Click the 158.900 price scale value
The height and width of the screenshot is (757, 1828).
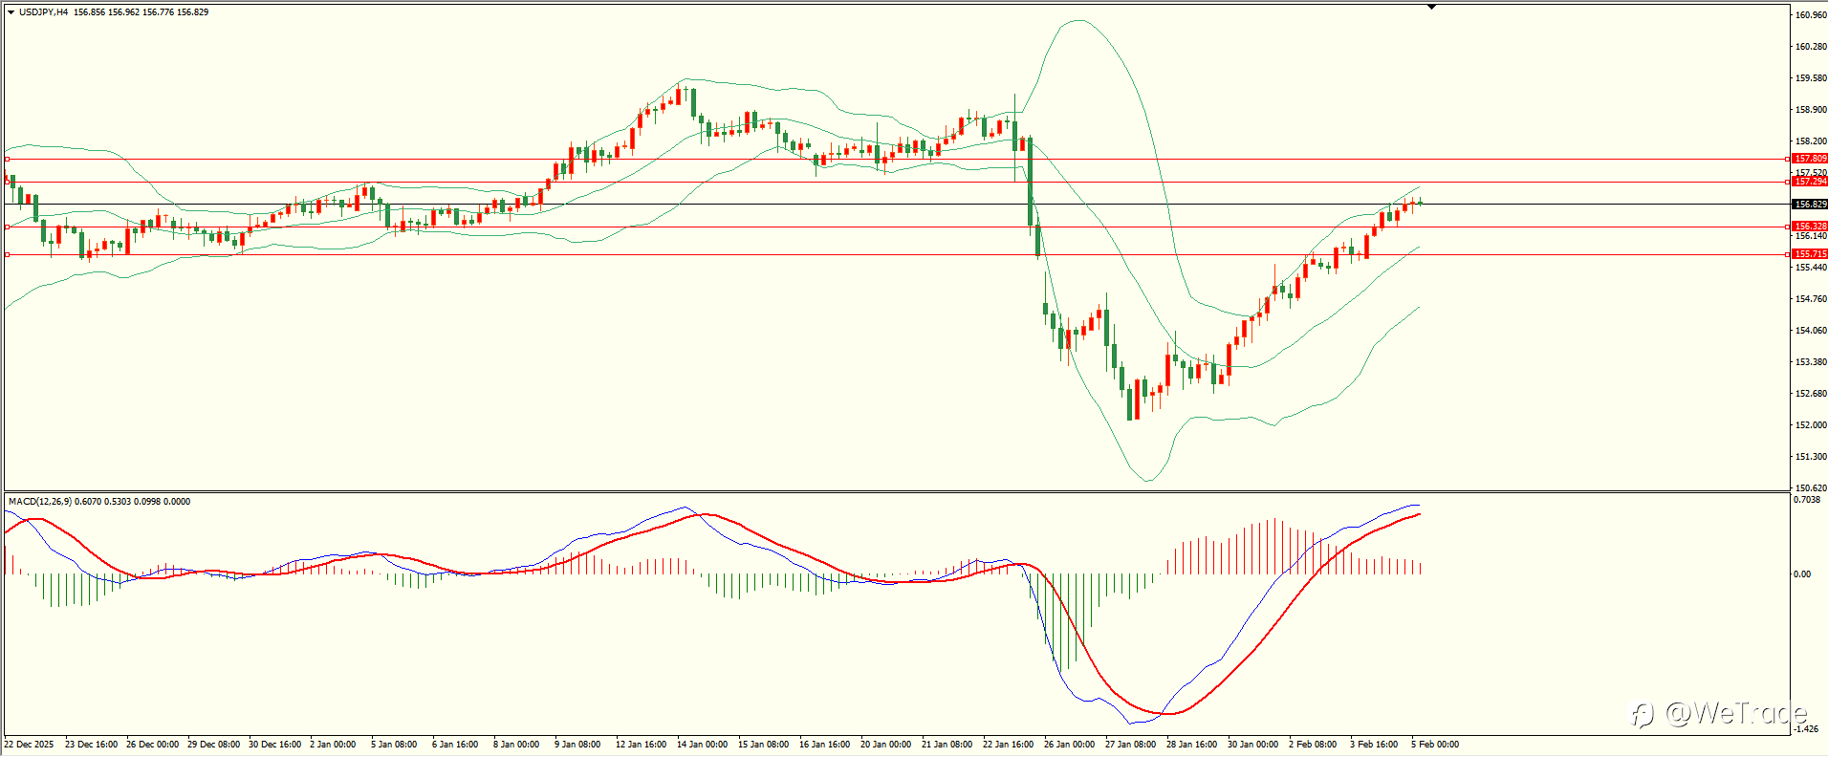pyautogui.click(x=1811, y=110)
